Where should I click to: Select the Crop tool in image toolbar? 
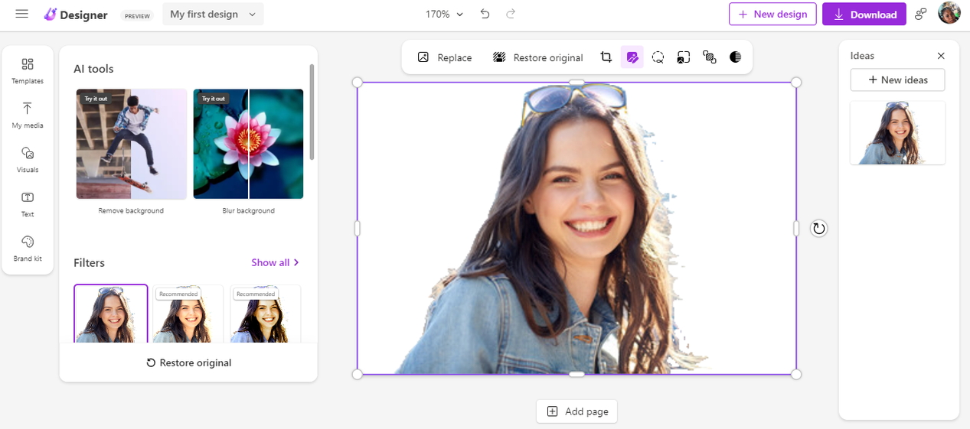pyautogui.click(x=606, y=57)
